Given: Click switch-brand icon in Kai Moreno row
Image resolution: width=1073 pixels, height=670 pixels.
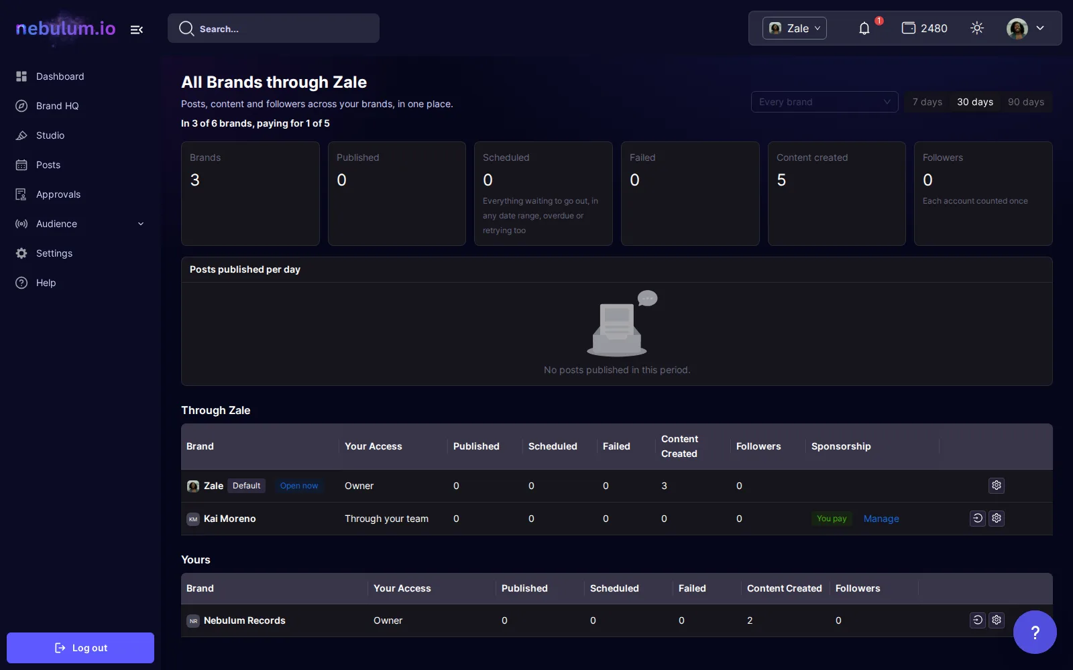Looking at the screenshot, I should coord(978,518).
